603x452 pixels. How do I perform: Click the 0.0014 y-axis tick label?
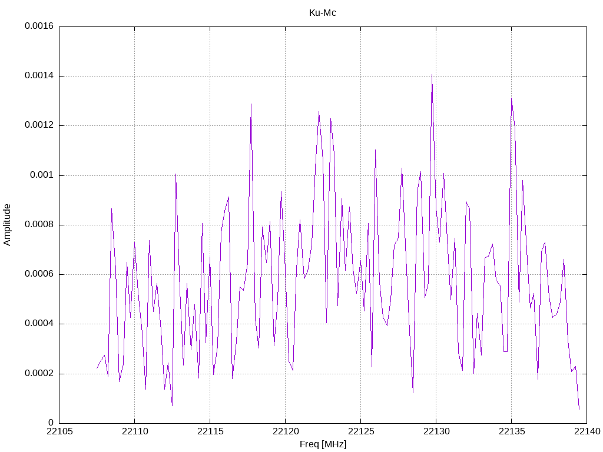pos(39,75)
